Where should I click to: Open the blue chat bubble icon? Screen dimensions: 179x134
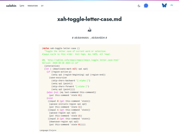click(146, 6)
